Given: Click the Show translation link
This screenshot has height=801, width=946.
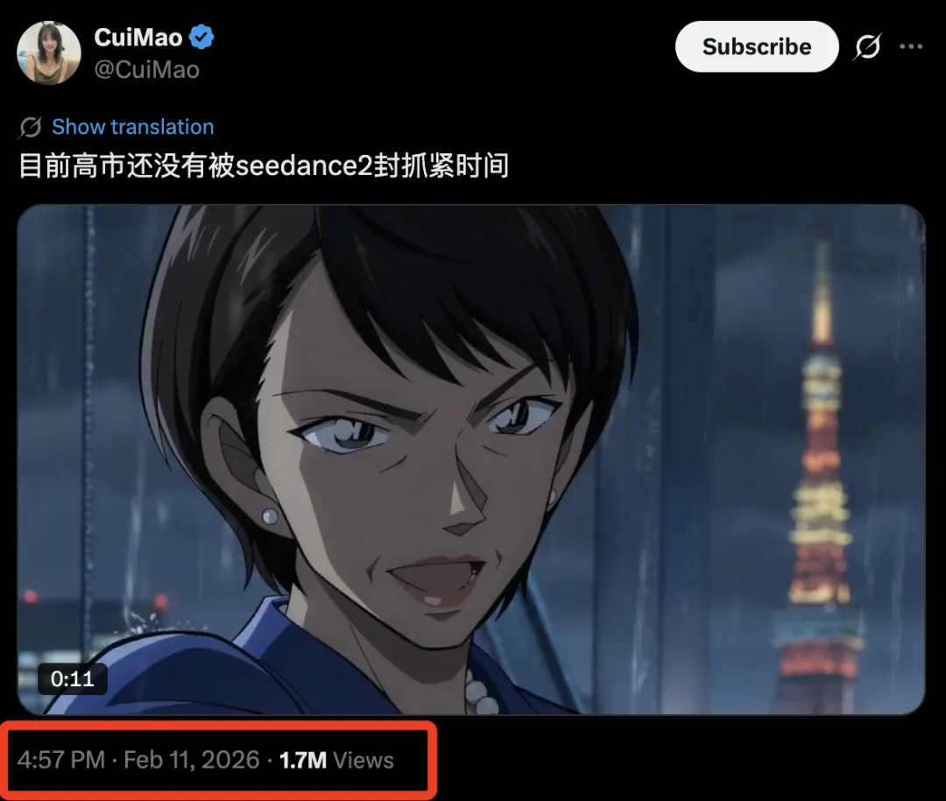Looking at the screenshot, I should tap(133, 127).
